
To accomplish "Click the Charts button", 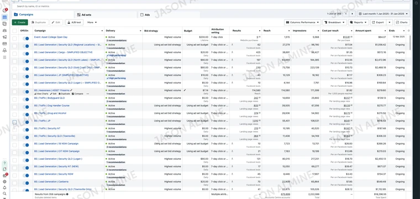I will pyautogui.click(x=402, y=23).
